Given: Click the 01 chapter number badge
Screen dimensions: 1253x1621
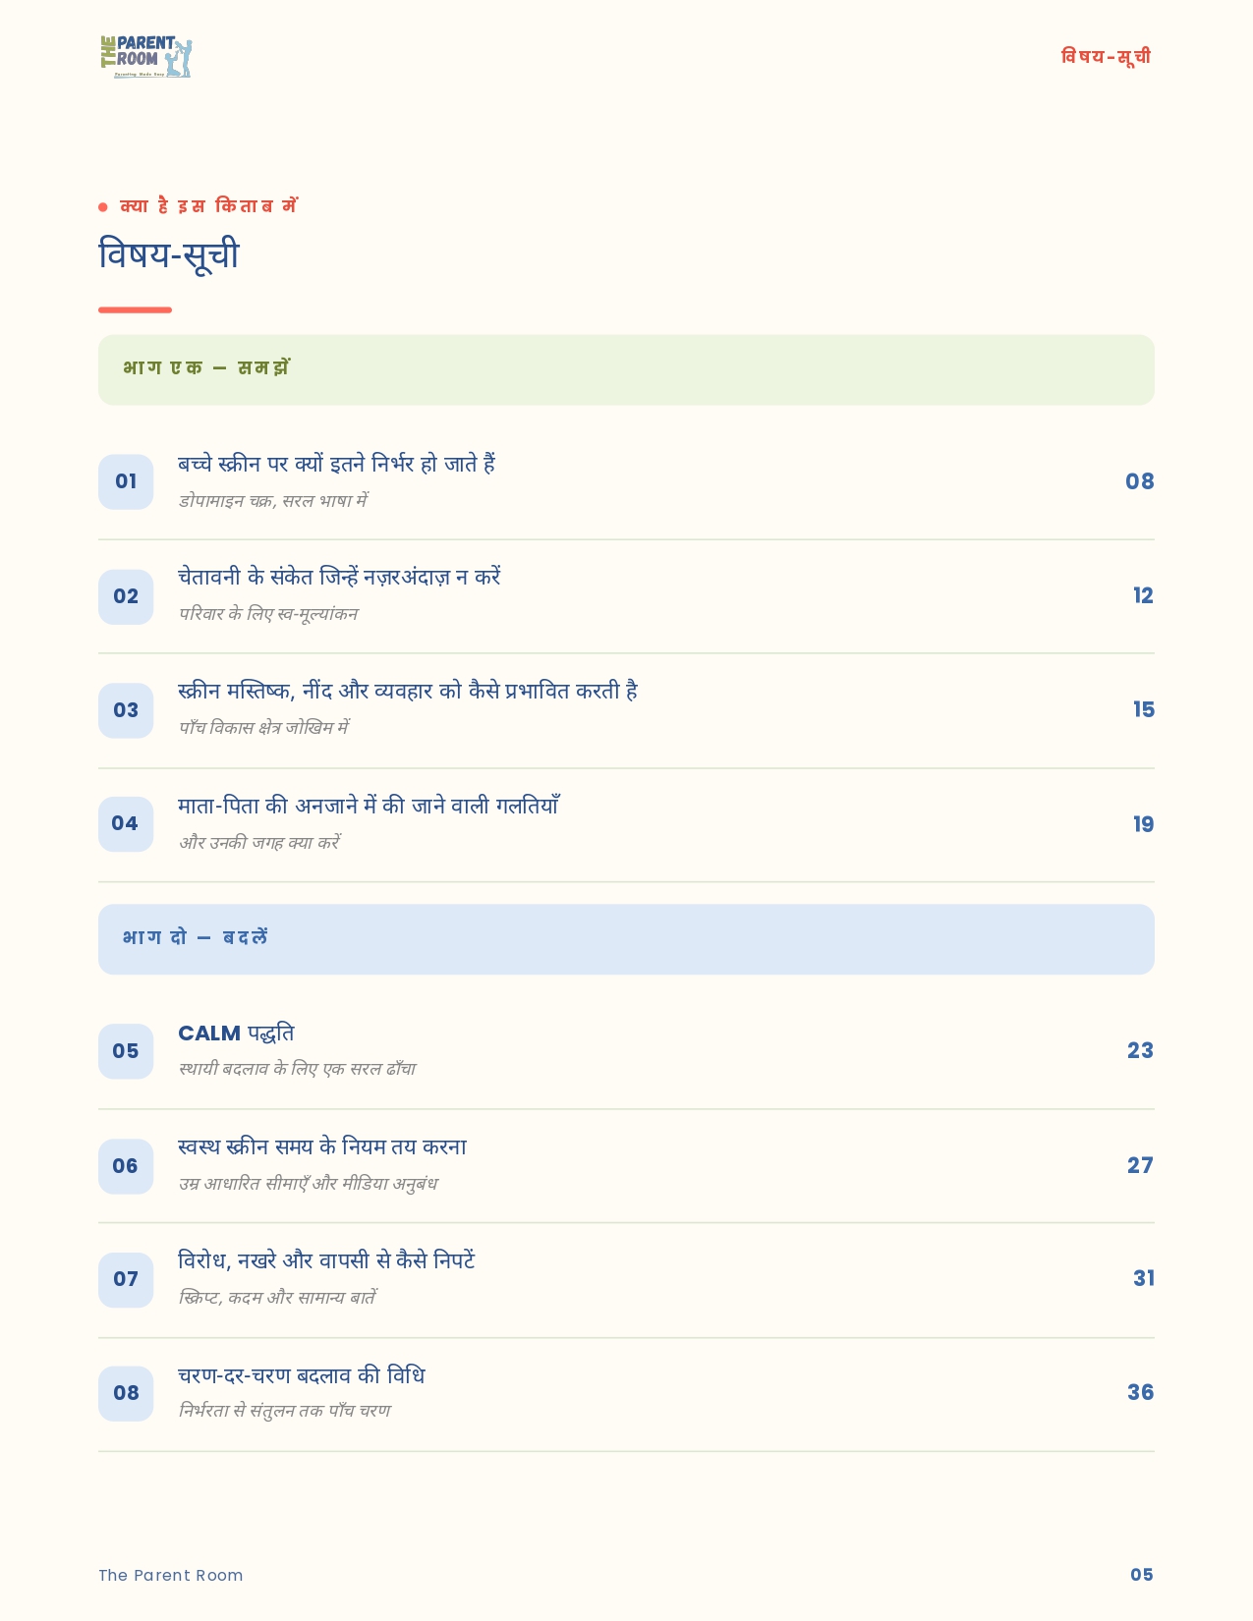Looking at the screenshot, I should tap(126, 481).
